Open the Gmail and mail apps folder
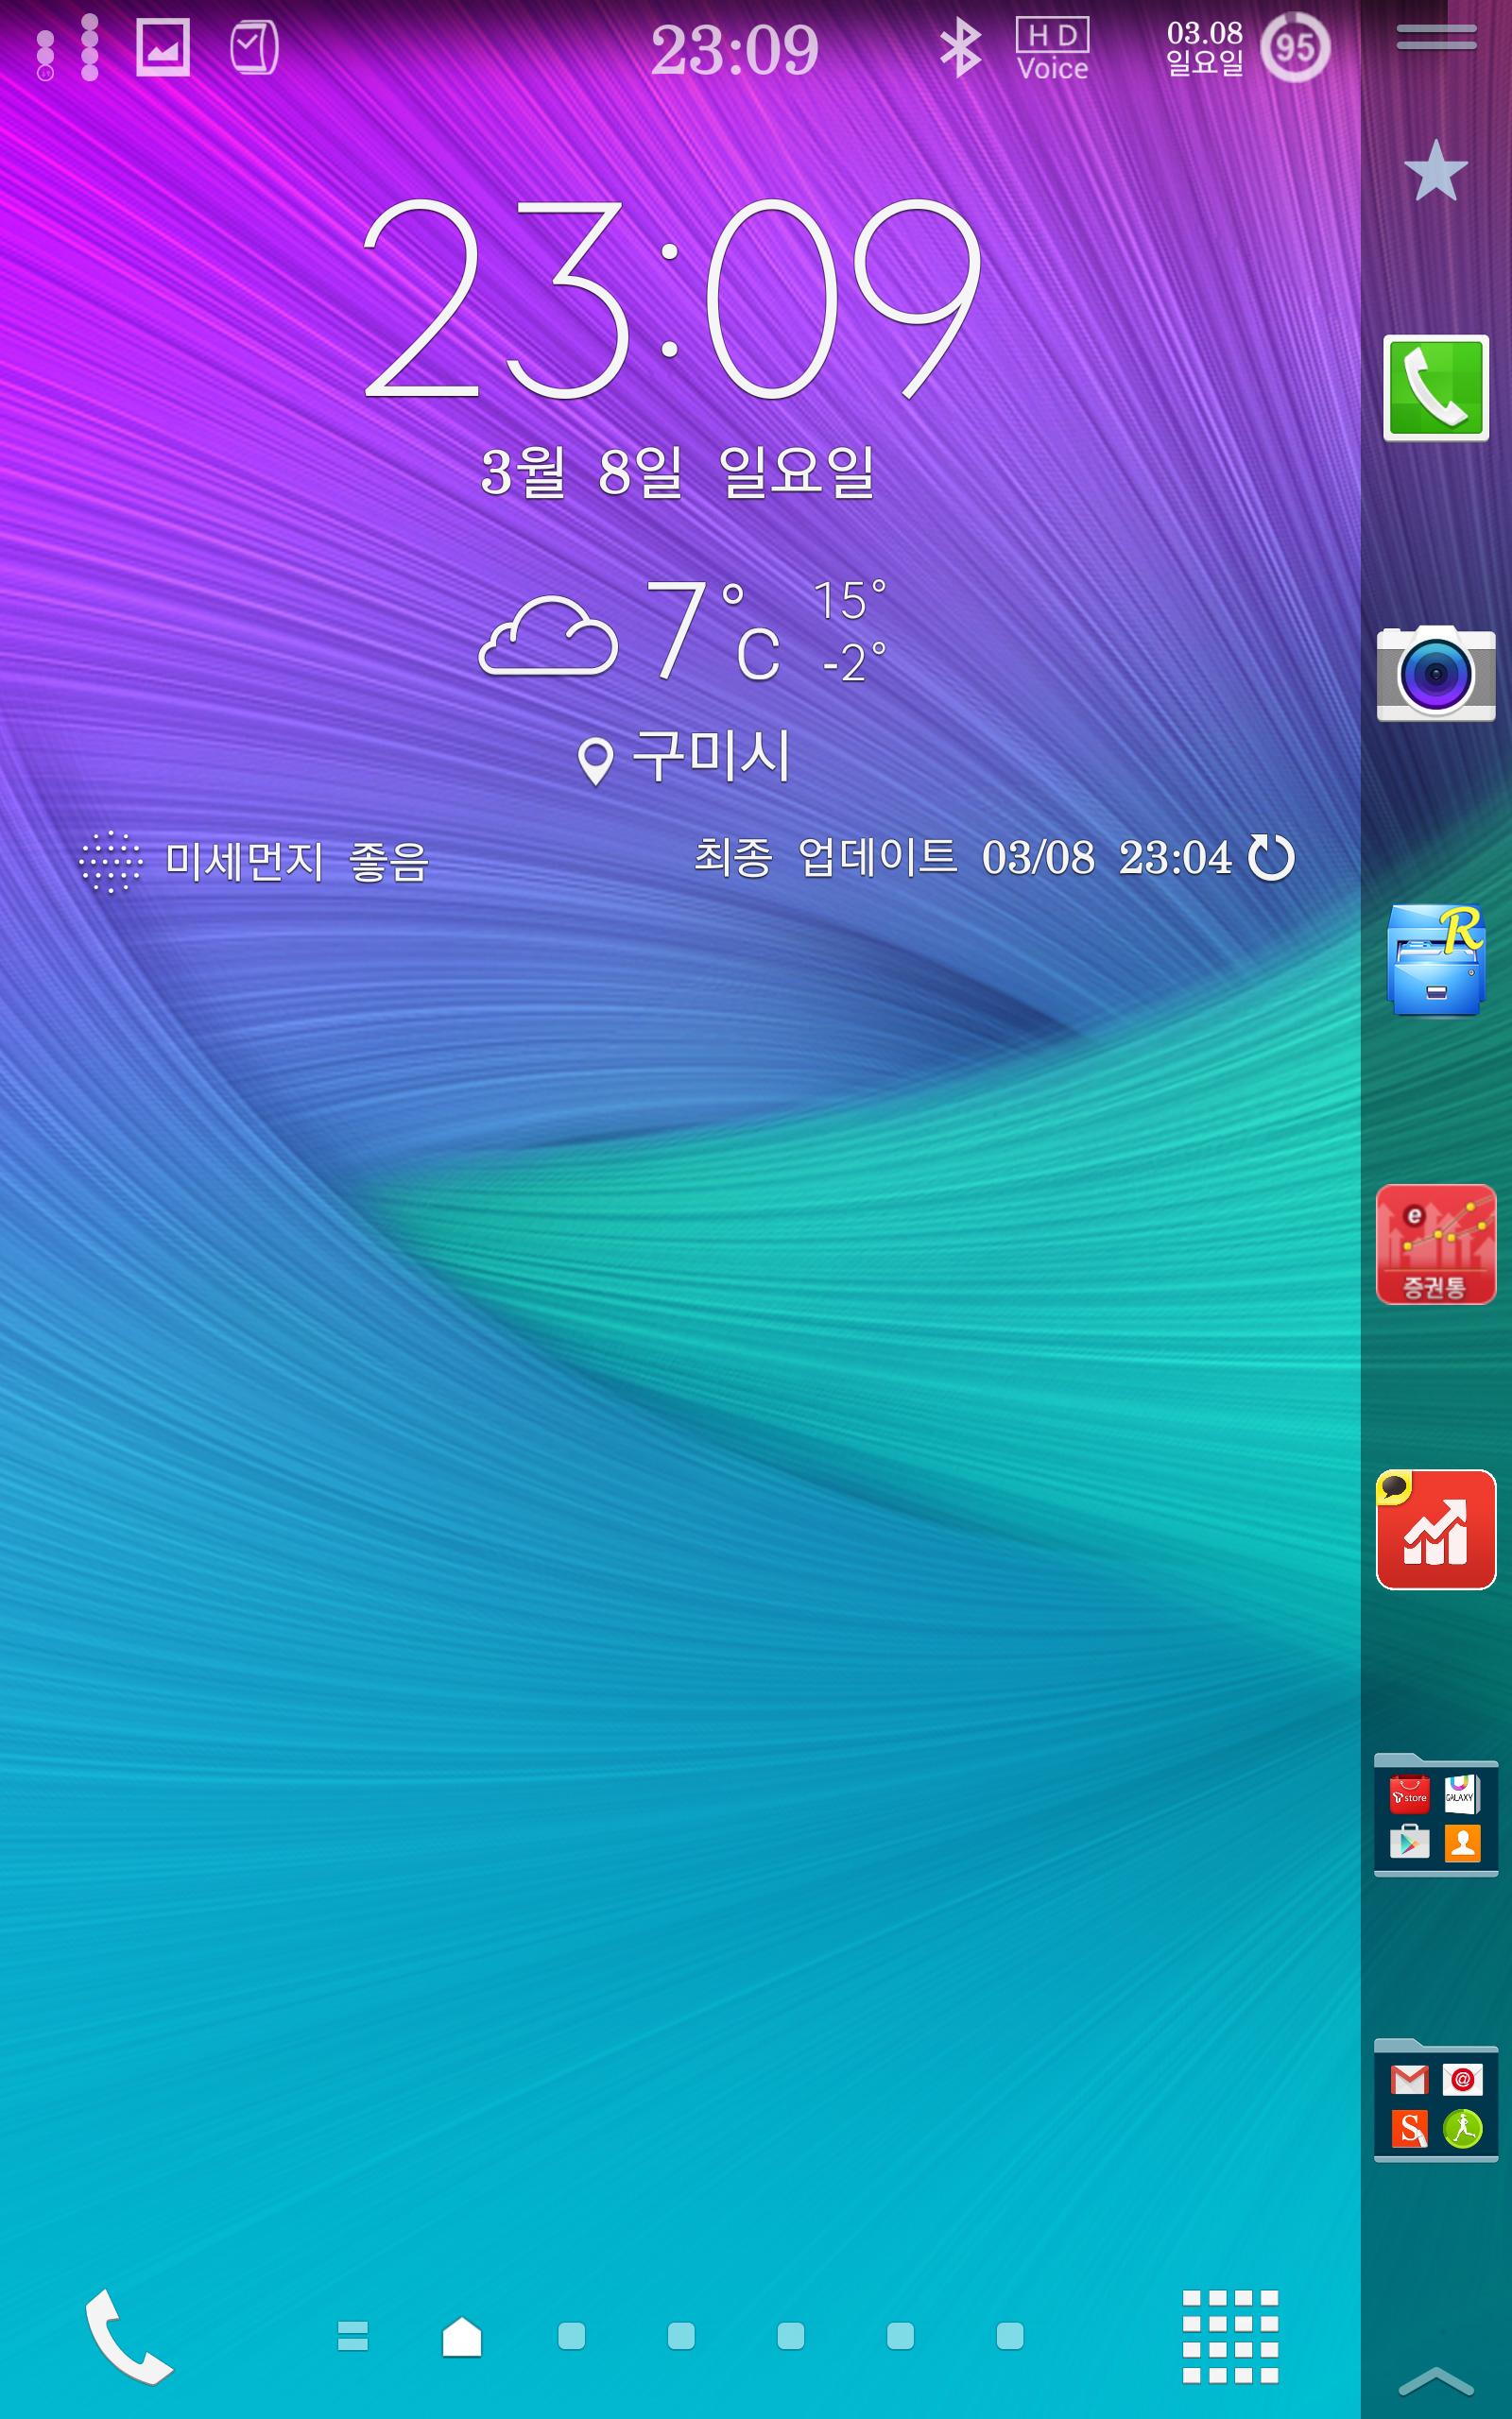The image size is (1512, 2419). coord(1435,2103)
